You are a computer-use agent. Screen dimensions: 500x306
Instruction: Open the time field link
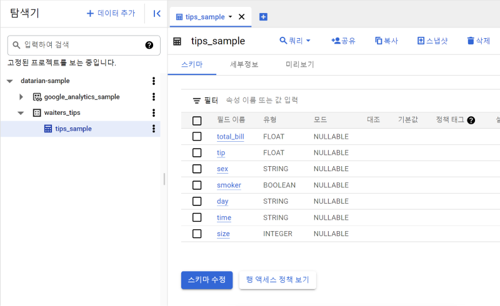(224, 218)
